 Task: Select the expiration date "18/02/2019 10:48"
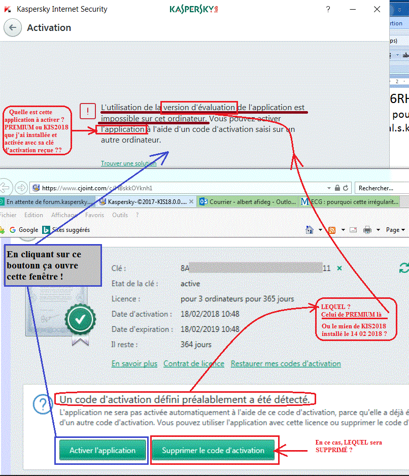coord(210,329)
